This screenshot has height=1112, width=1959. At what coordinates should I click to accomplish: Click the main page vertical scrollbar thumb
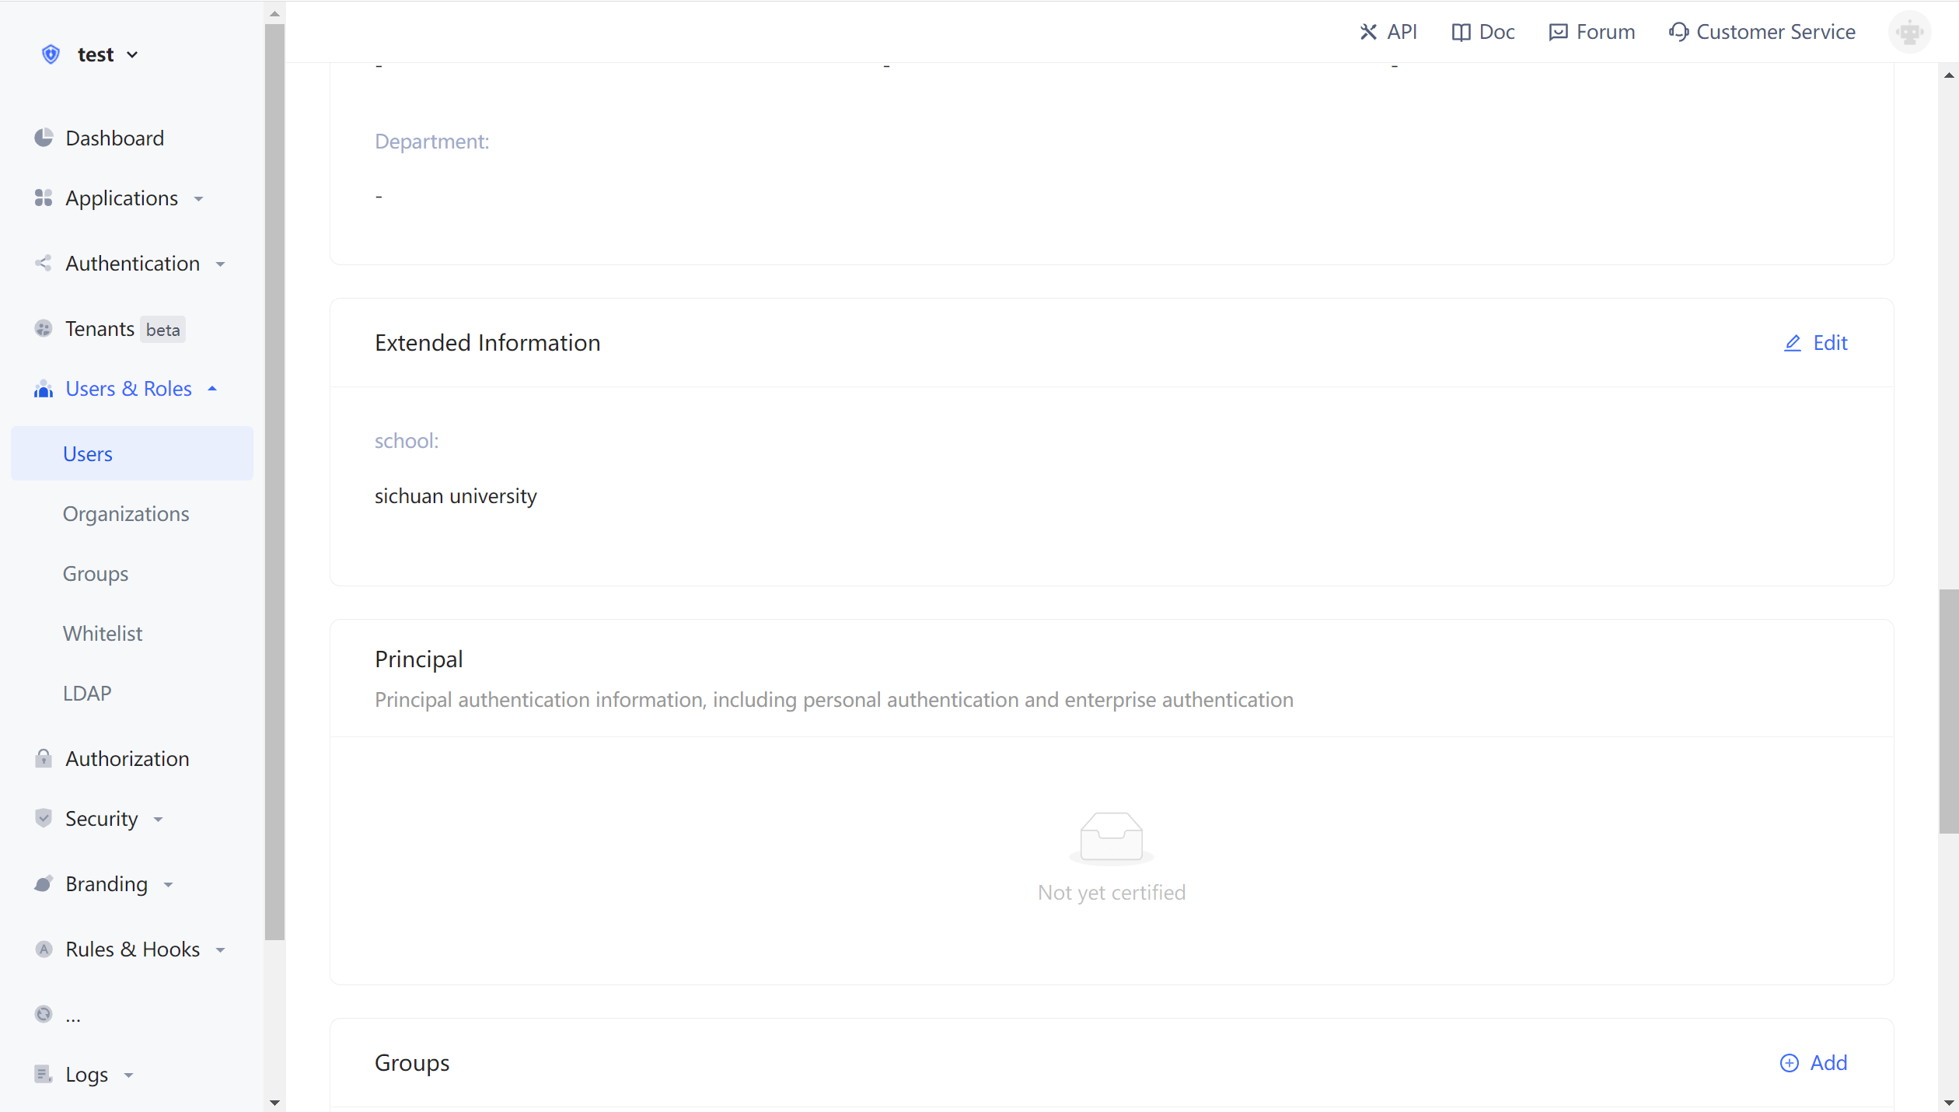pos(1948,710)
